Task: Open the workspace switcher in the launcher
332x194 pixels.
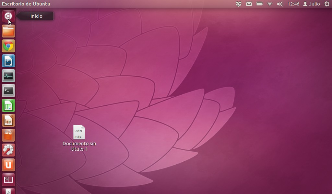Action: pyautogui.click(x=8, y=179)
